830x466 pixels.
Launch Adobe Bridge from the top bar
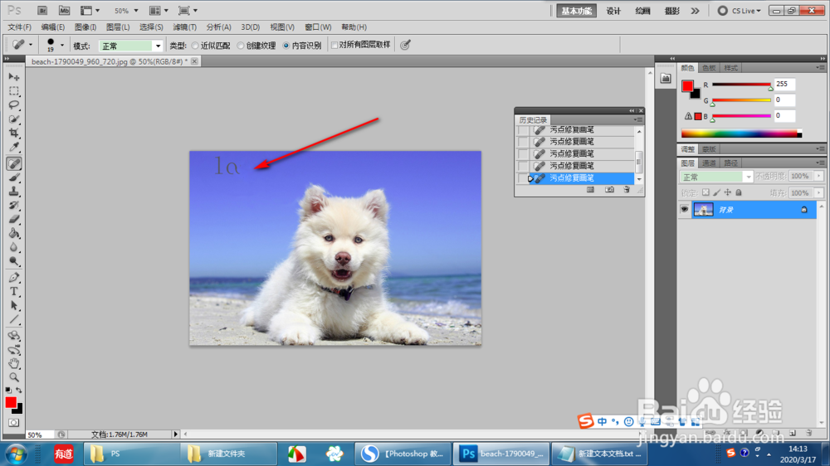pyautogui.click(x=42, y=11)
